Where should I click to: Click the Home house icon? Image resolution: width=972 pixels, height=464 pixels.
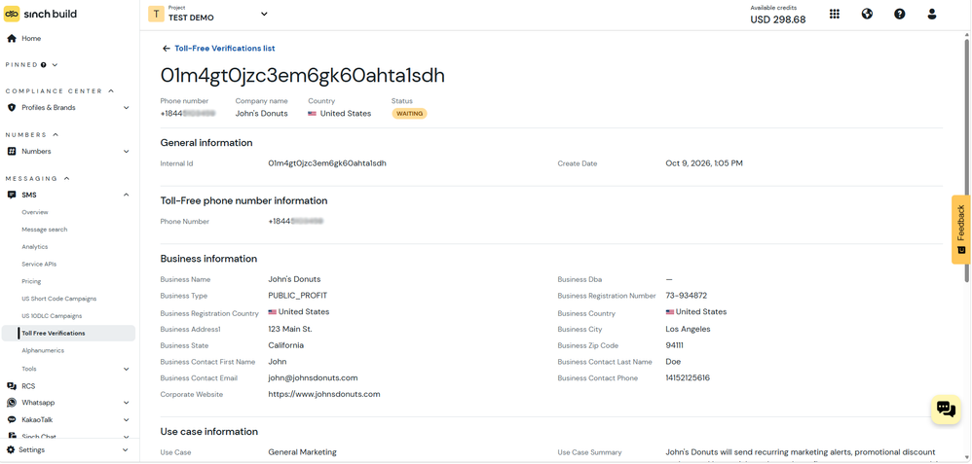(x=11, y=38)
